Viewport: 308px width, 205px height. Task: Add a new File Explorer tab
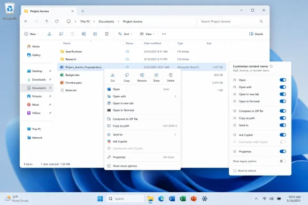(x=83, y=11)
